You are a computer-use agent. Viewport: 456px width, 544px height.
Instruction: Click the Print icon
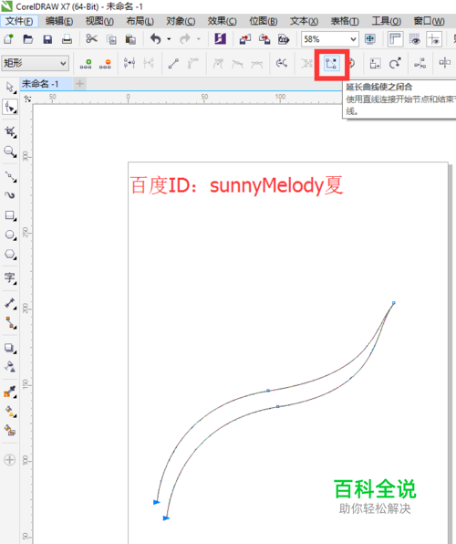point(67,39)
